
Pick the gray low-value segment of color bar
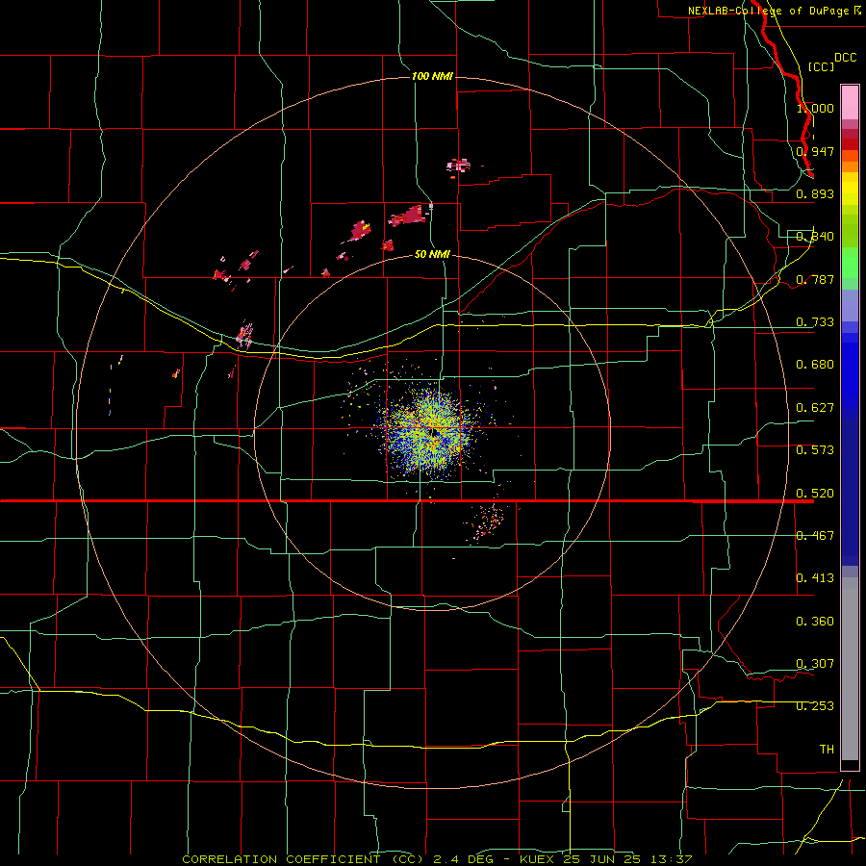[850, 669]
